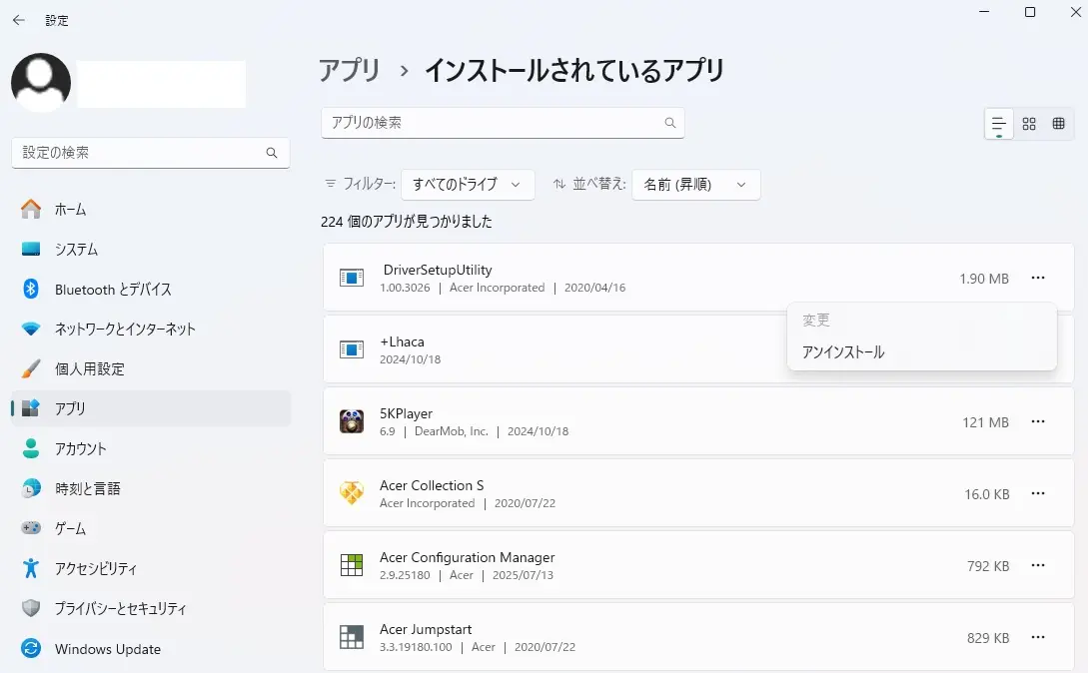Expand the すべてのドライブ filter dropdown
This screenshot has height=673, width=1088.
pos(468,185)
